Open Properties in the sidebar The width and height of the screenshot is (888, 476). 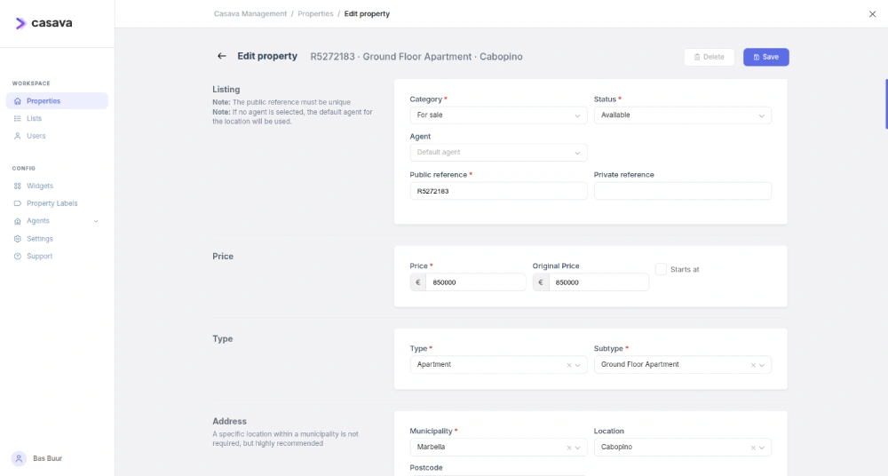[57, 101]
